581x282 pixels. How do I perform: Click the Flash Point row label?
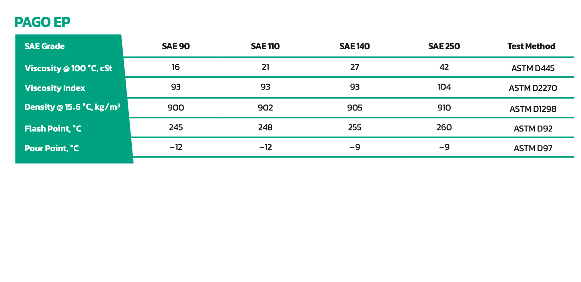click(53, 128)
